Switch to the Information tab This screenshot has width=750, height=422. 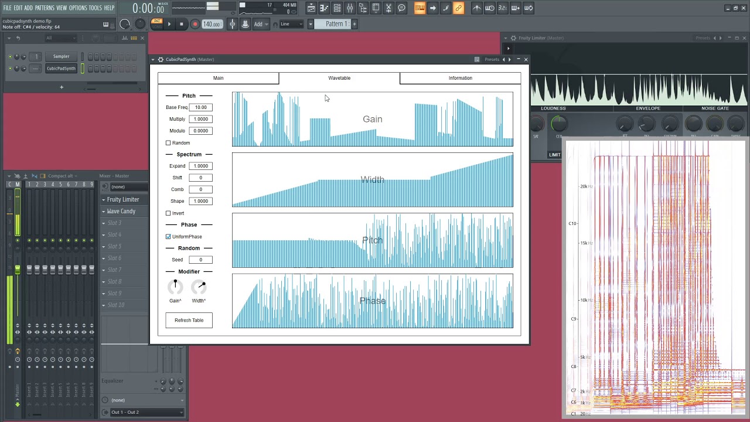461,78
